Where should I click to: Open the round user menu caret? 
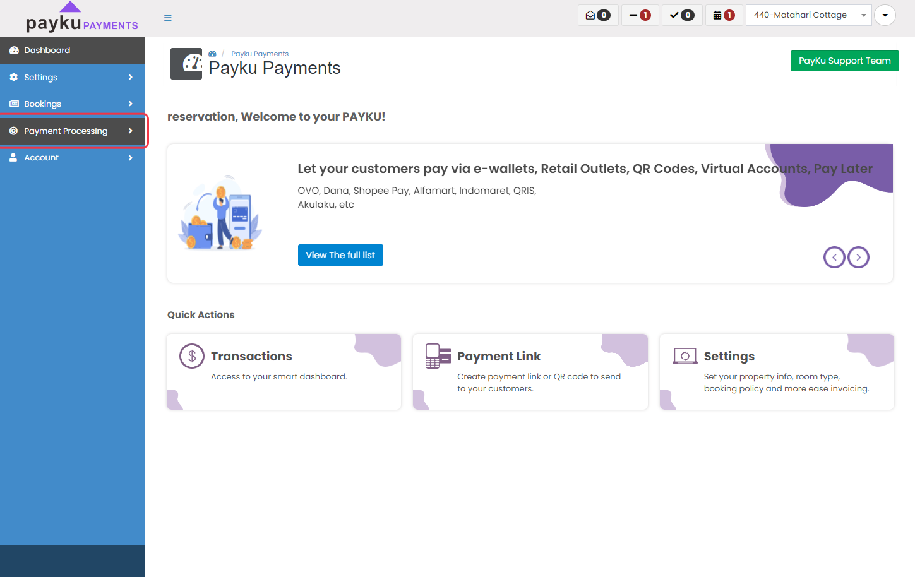click(885, 15)
